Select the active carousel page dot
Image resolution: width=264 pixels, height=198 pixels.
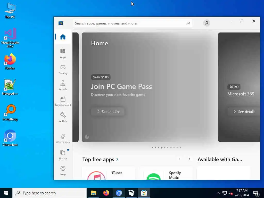[x=162, y=148]
